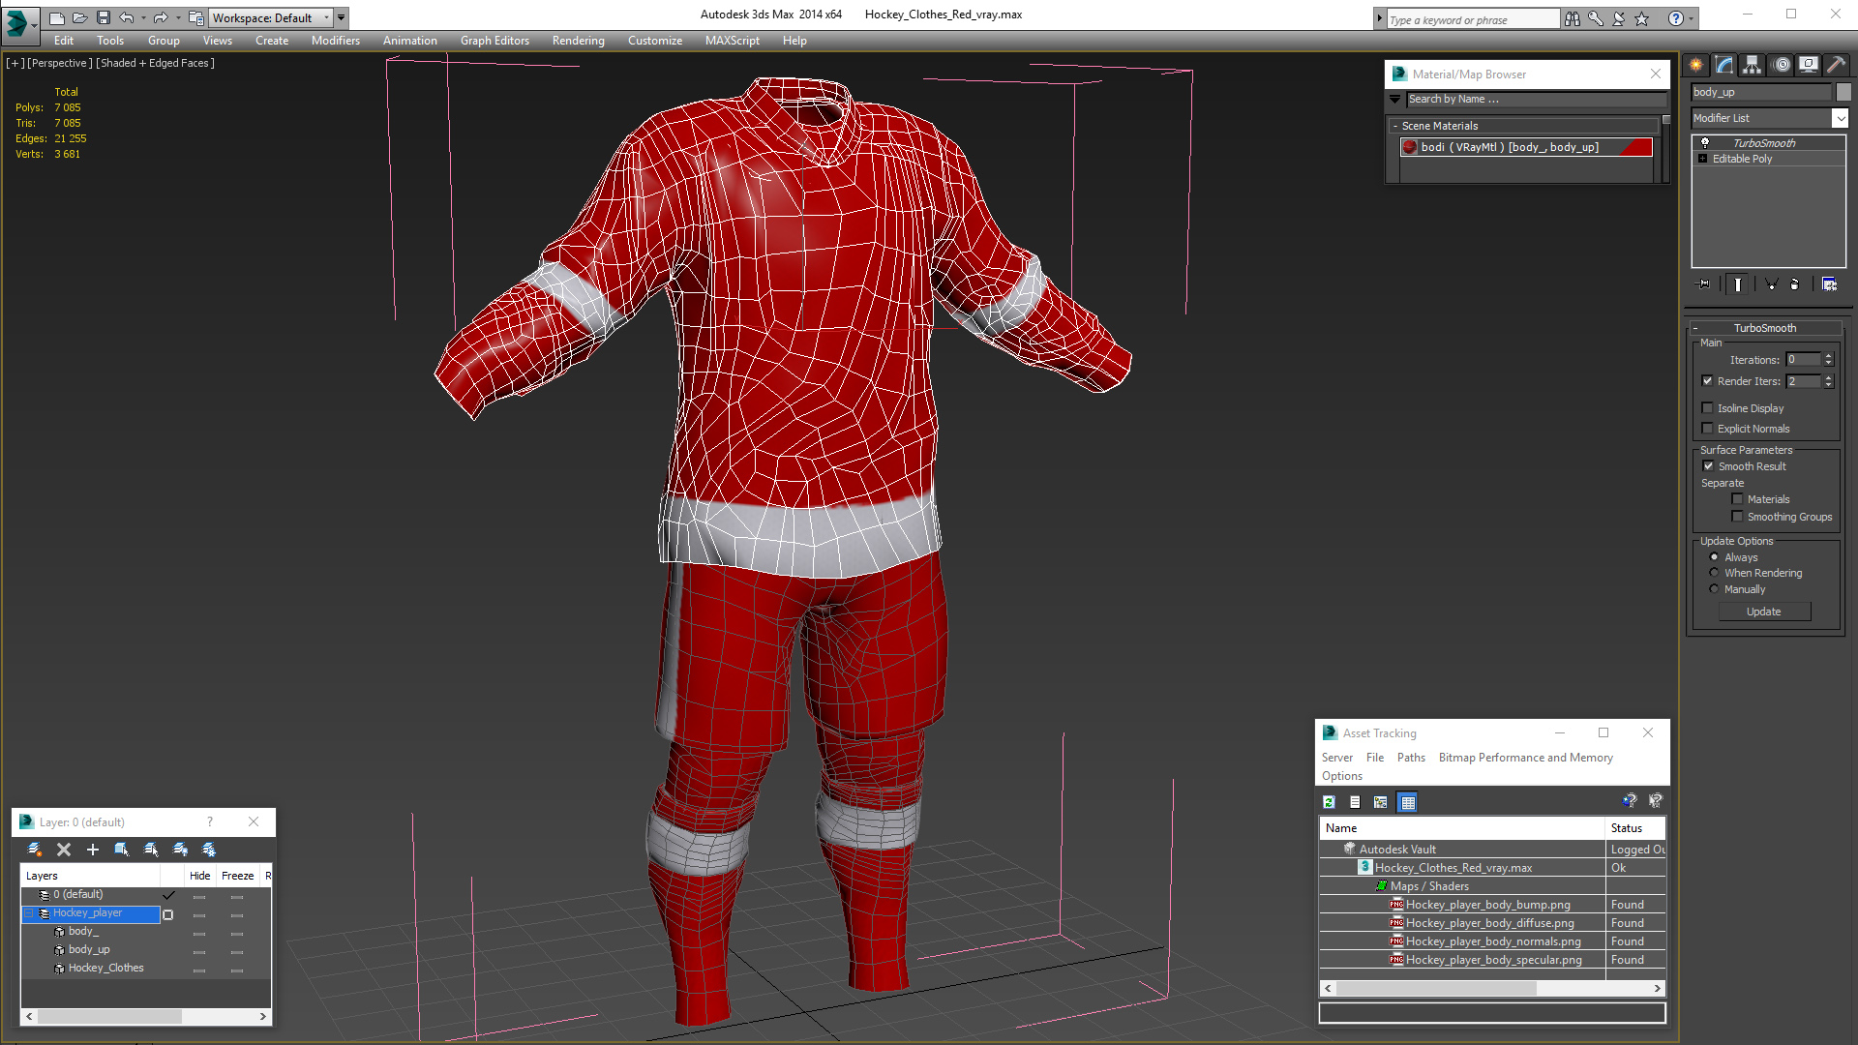Click Highlight Selected Objects' Layers icon
The height and width of the screenshot is (1045, 1858).
pyautogui.click(x=151, y=850)
